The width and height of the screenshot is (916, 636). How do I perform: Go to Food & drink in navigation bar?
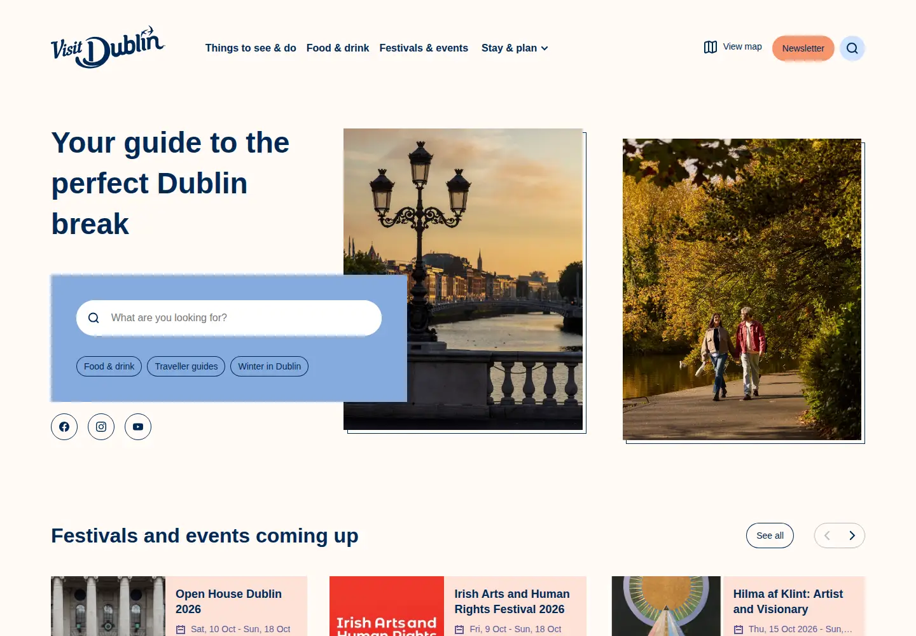(x=338, y=48)
